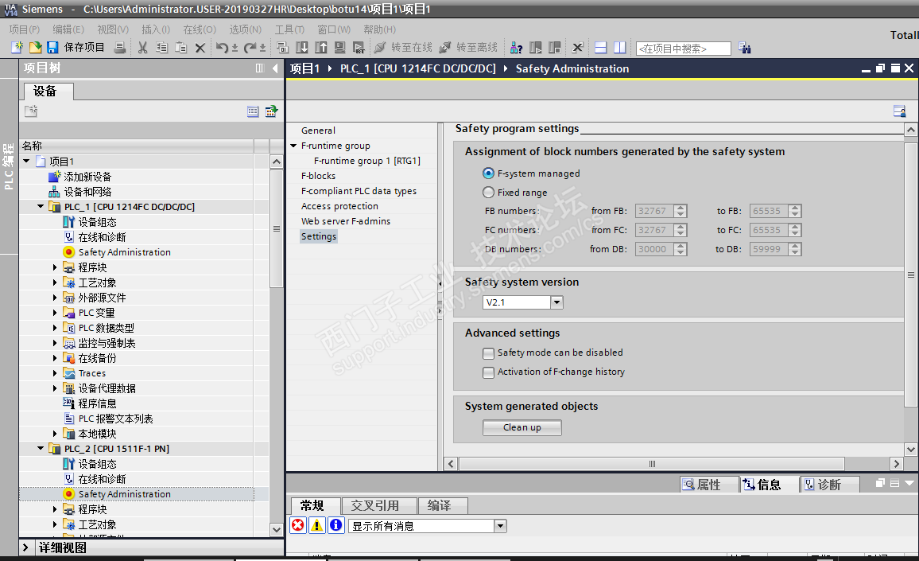The height and width of the screenshot is (561, 919).
Task: Click the copy icon in toolbar
Action: pyautogui.click(x=161, y=48)
